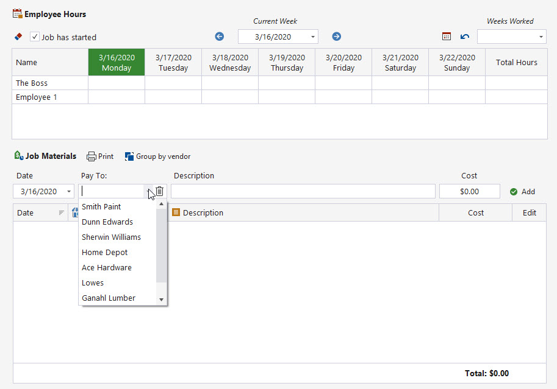This screenshot has height=389, width=557.
Task: Click the Employee Hours calendar icon
Action: click(x=18, y=13)
